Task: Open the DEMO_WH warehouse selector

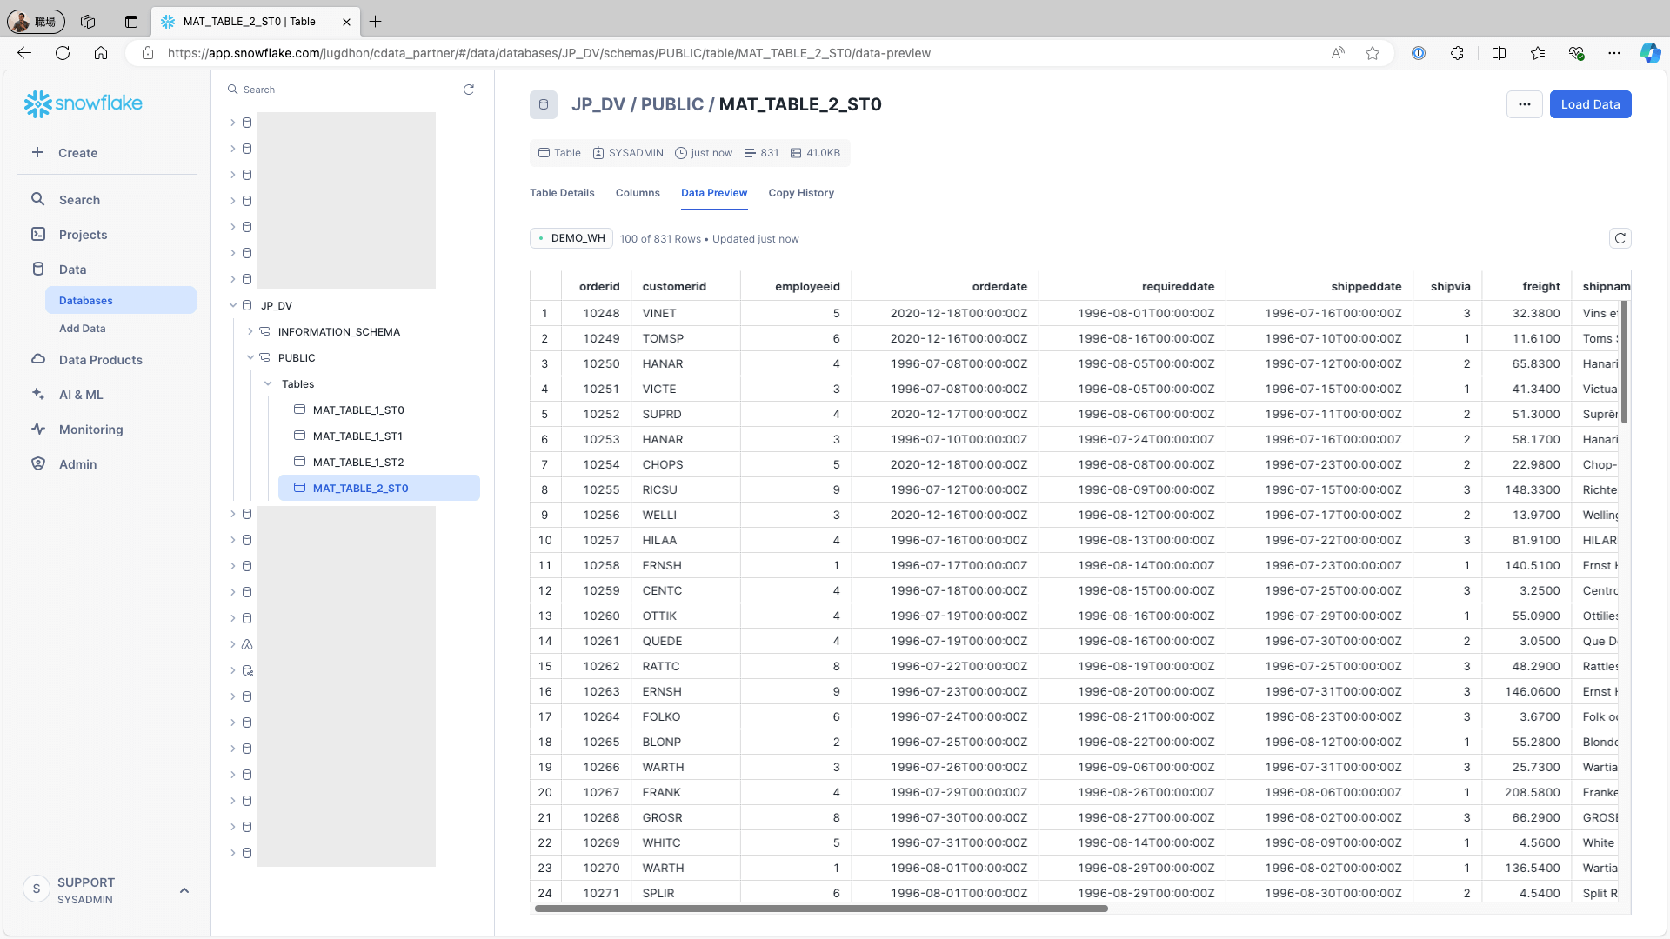Action: 571,238
